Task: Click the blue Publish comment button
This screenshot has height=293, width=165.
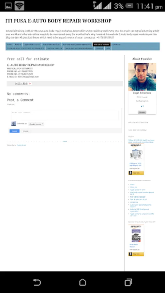Action: tap(14, 131)
